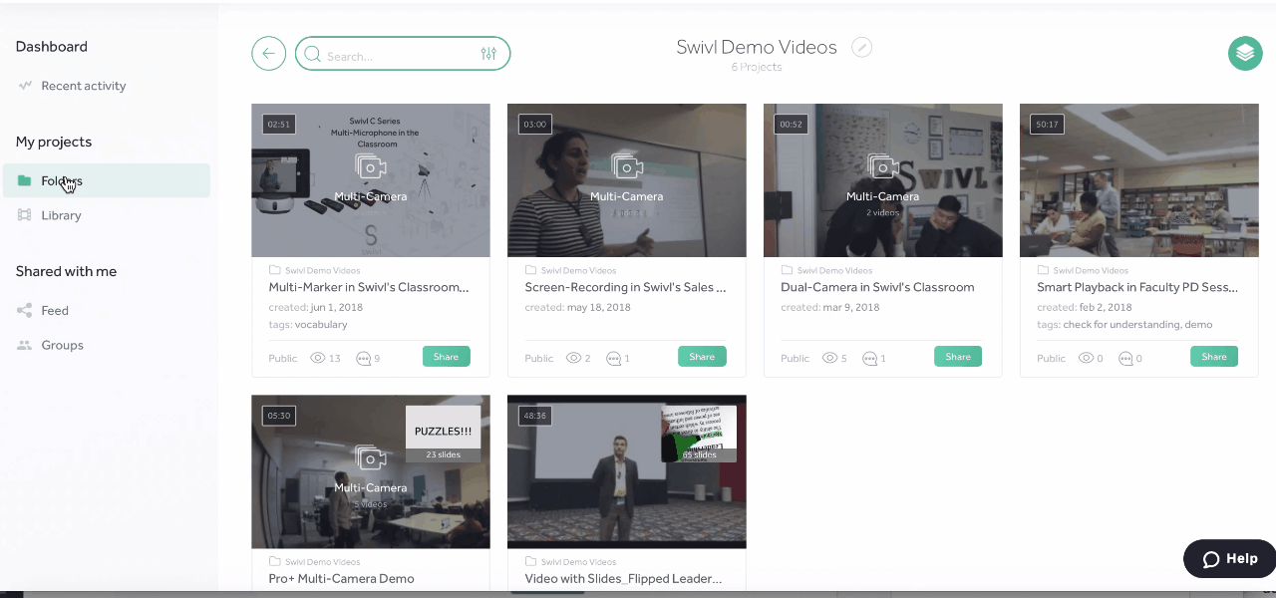Open search filter settings icon
1276x598 pixels.
488,54
